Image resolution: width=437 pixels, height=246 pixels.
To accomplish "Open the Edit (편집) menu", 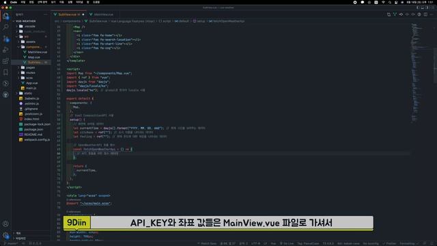I will click(31, 2).
